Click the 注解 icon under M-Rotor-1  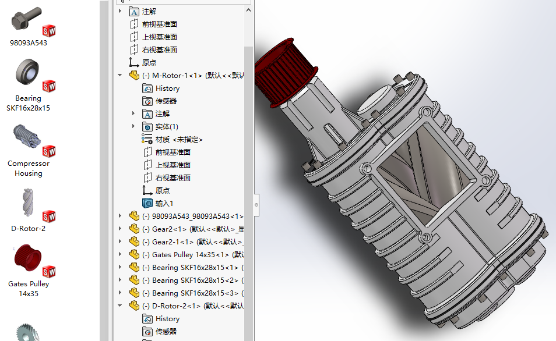click(147, 113)
